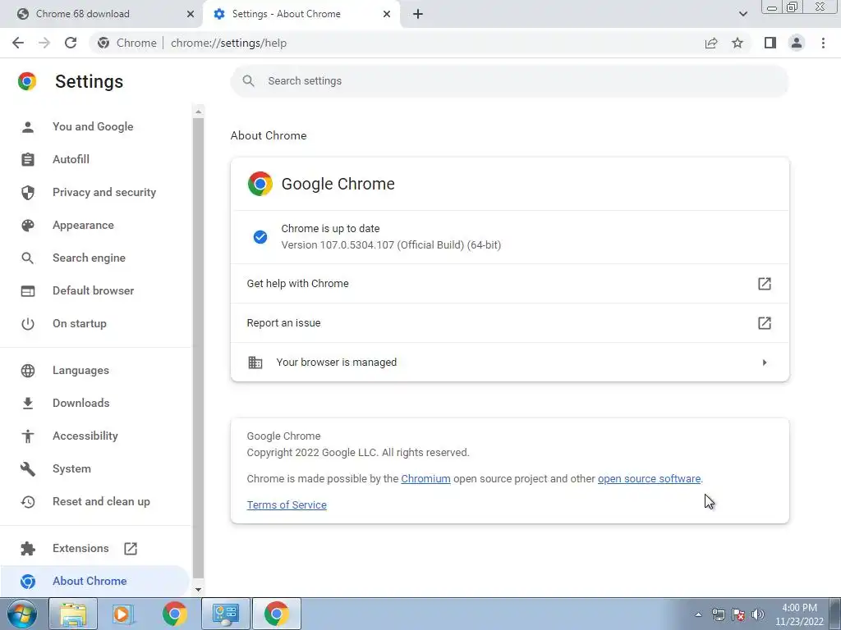
Task: Open Accessibility settings
Action: [85, 436]
